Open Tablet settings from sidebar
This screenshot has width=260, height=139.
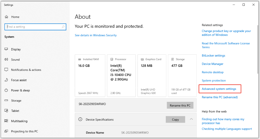pyautogui.click(x=15, y=111)
